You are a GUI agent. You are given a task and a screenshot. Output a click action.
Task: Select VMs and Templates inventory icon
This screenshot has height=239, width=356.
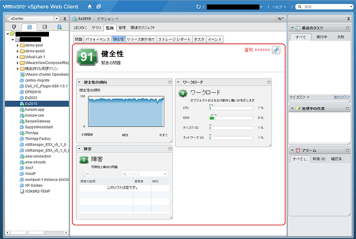(x=29, y=27)
